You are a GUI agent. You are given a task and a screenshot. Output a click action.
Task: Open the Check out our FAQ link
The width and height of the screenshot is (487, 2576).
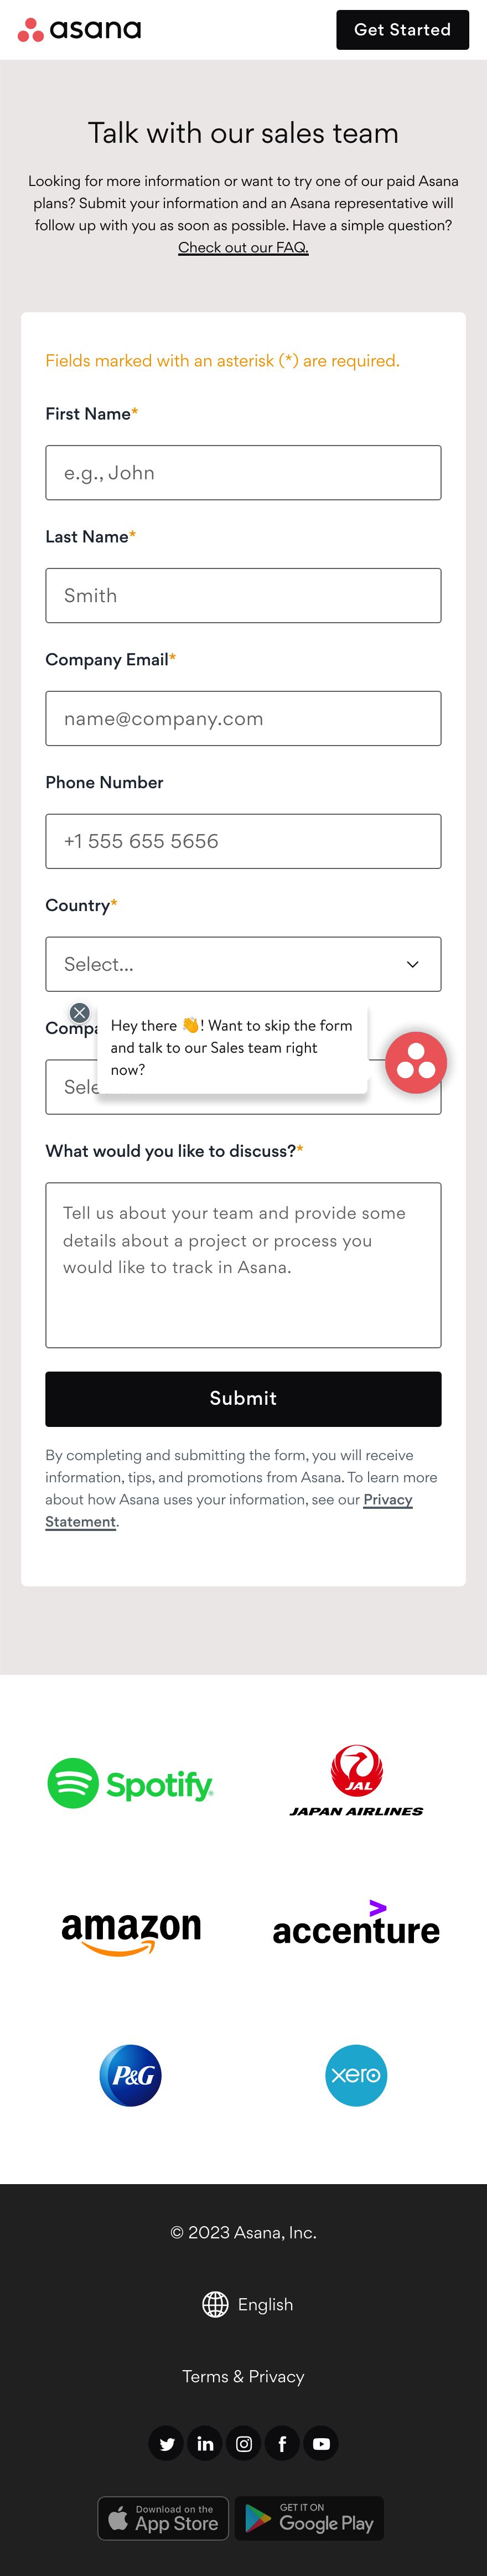243,247
